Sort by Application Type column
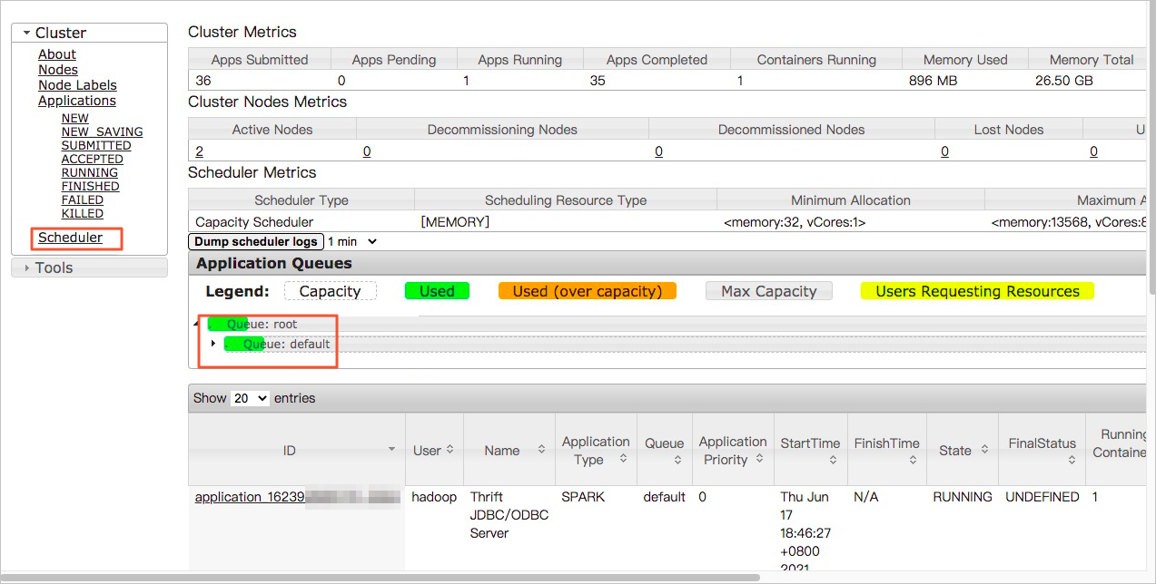Viewport: 1156px width, 584px height. [623, 459]
